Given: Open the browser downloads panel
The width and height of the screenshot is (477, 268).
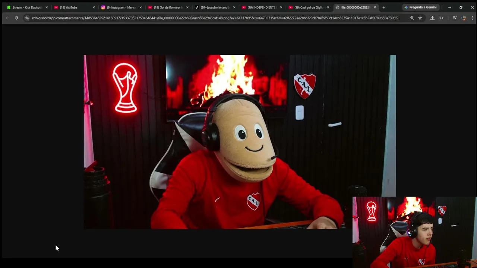Looking at the screenshot, I should click(432, 18).
